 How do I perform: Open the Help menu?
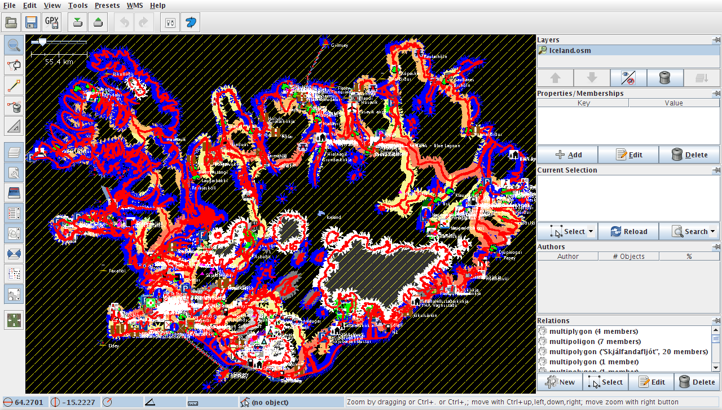coord(158,6)
